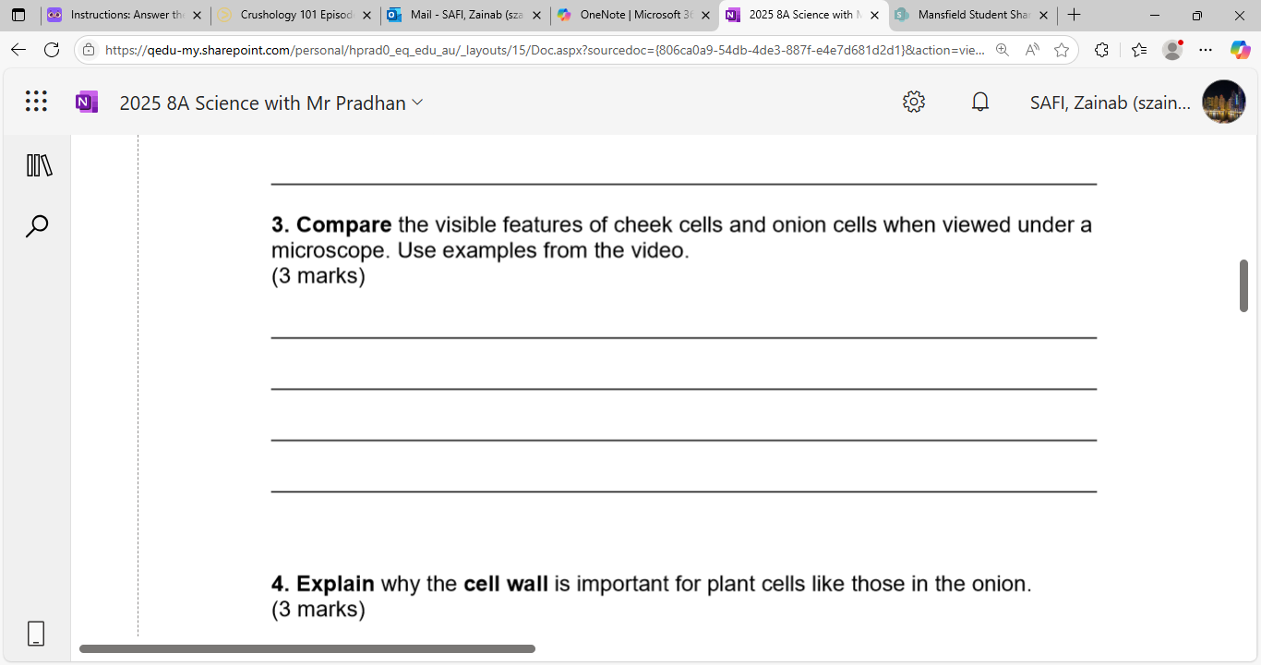Expand the 2025 8A Science notebook dropdown
This screenshot has width=1261, height=665.
tap(417, 103)
